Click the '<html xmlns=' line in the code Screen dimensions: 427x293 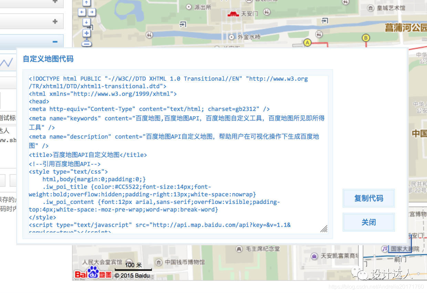[x=103, y=94]
